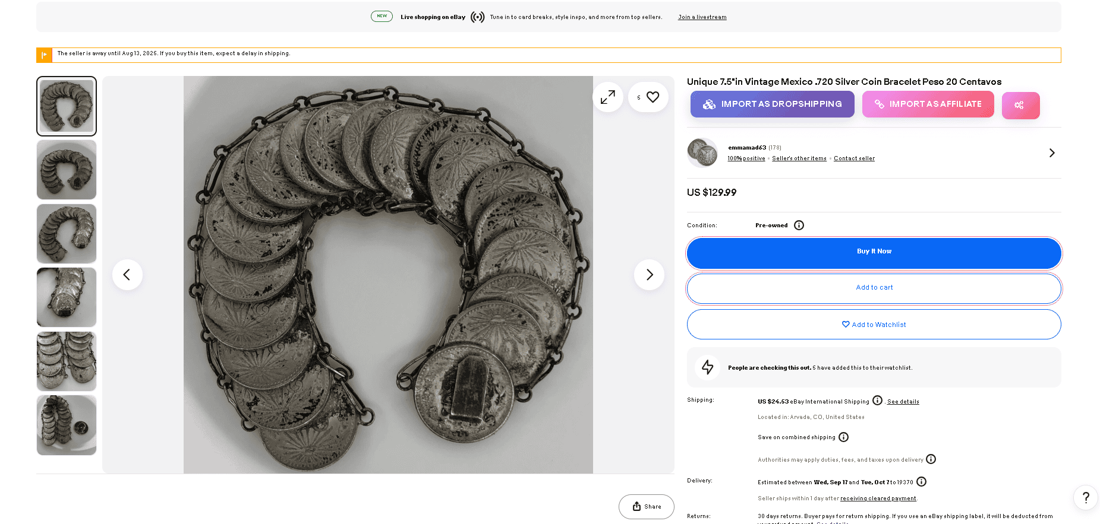The height and width of the screenshot is (524, 1100).
Task: Expand seller emmamad63 details chevron
Action: click(1051, 153)
